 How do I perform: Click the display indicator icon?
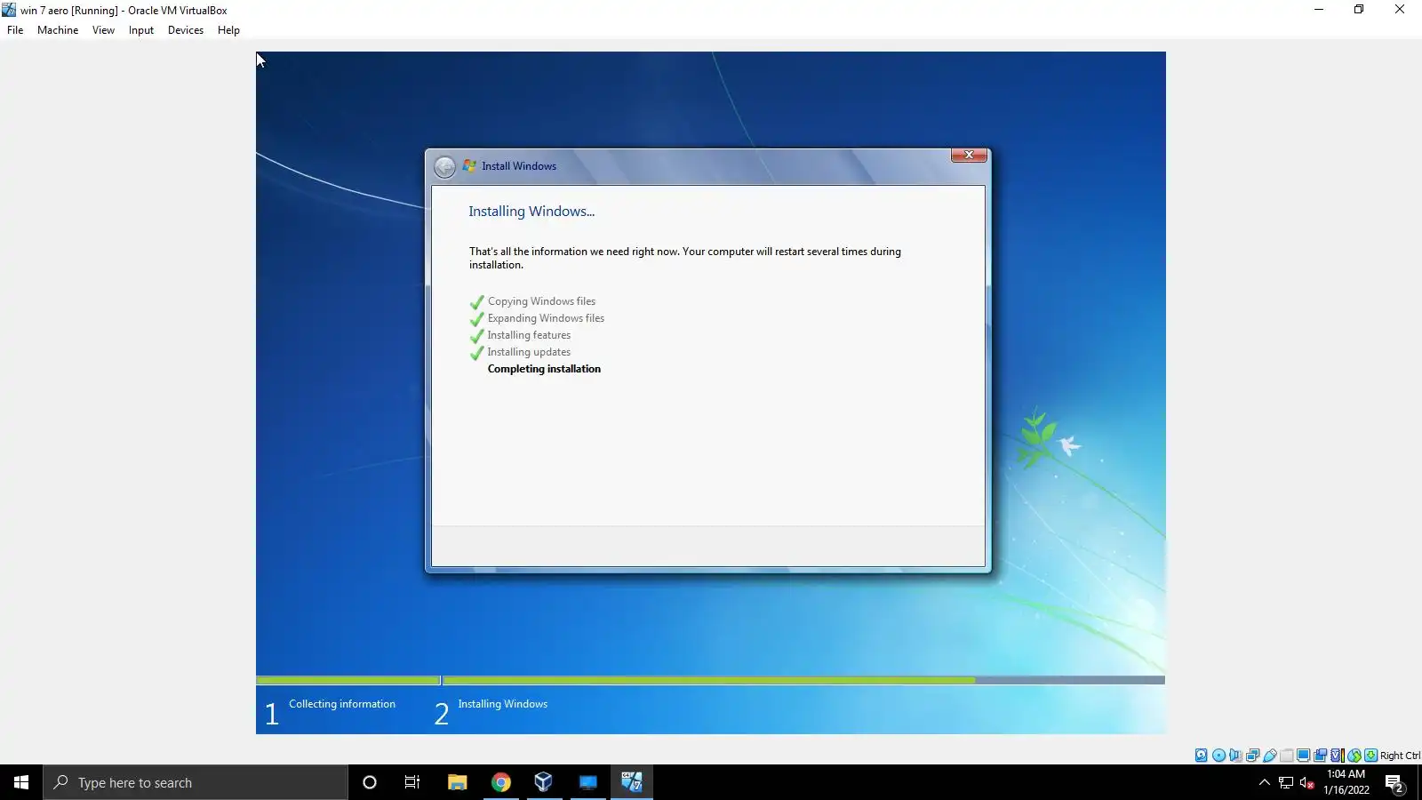[x=1304, y=756]
